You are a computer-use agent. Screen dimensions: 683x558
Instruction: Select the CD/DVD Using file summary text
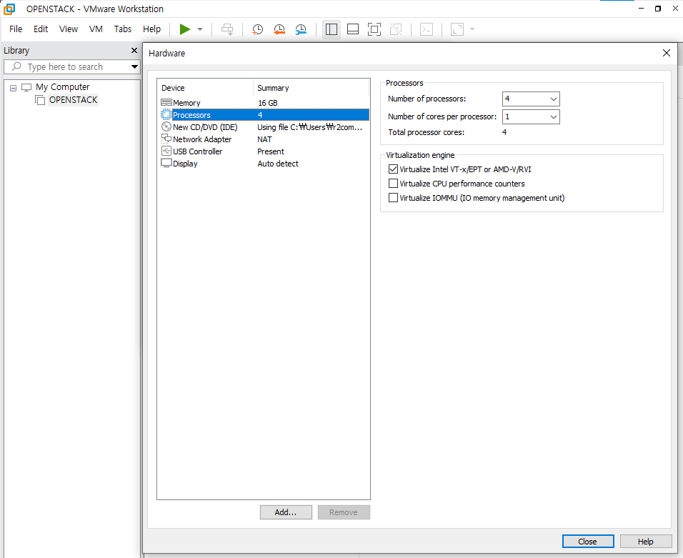click(x=309, y=127)
